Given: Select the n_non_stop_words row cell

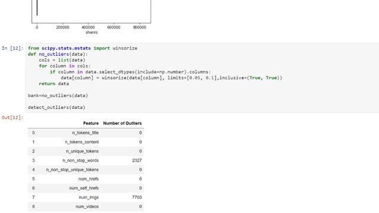Looking at the screenshot, I should coord(81,160).
